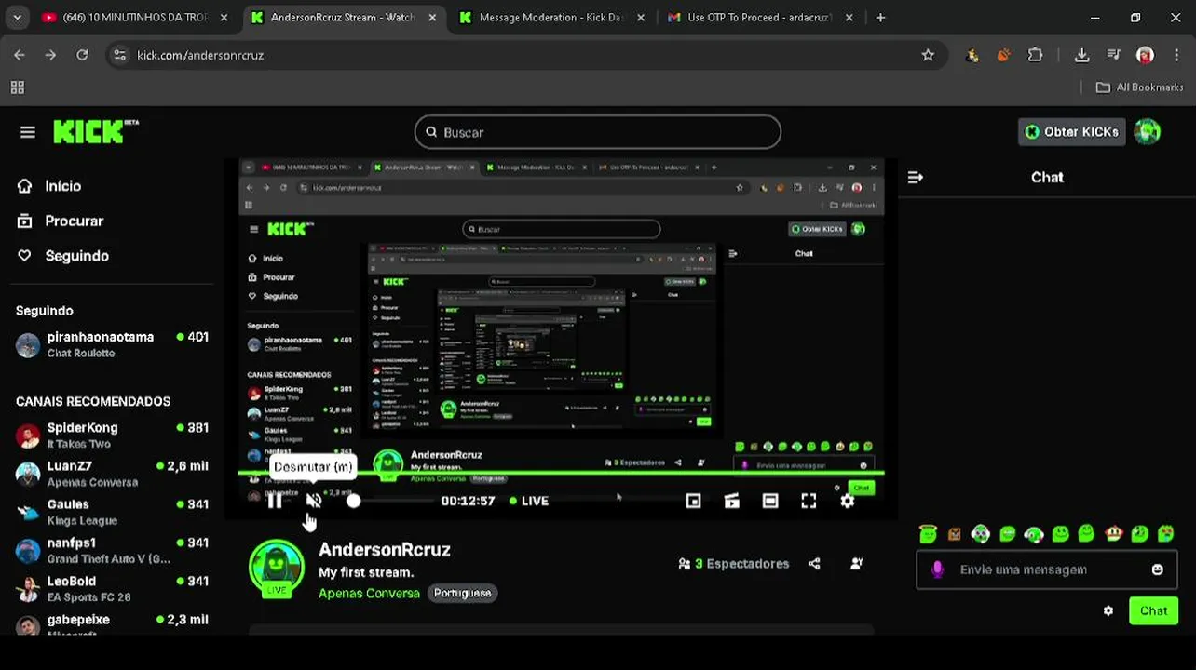Viewport: 1196px width, 670px height.
Task: Enable theater mode in player
Action: click(770, 501)
